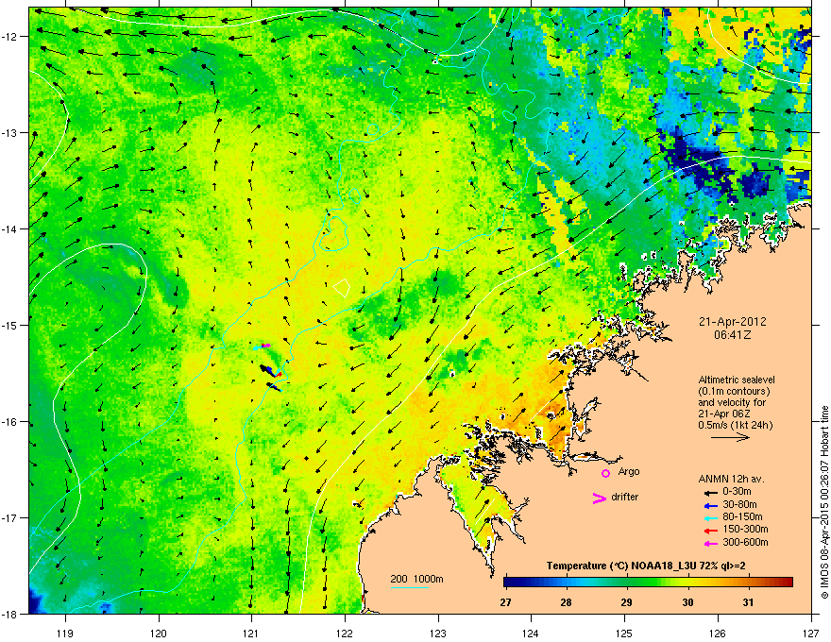
Task: Click the longitude axis label 119
Action: coord(65,633)
